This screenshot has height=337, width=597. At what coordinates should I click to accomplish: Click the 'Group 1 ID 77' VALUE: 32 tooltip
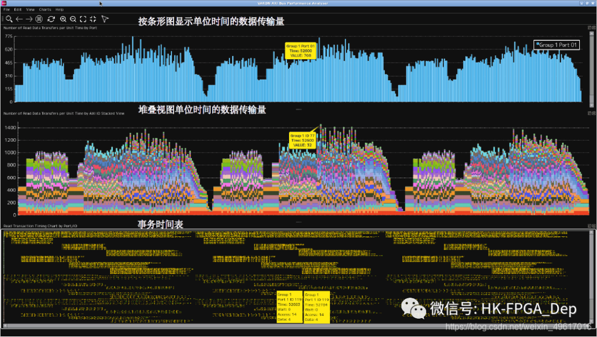coord(302,141)
